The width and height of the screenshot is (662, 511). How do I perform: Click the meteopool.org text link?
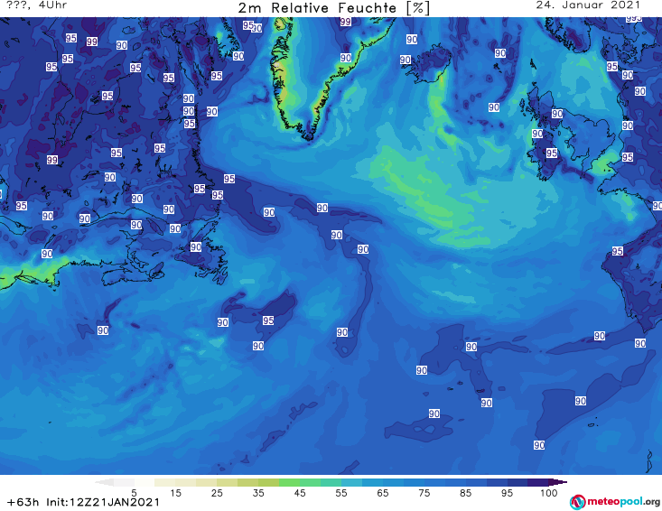click(x=623, y=501)
